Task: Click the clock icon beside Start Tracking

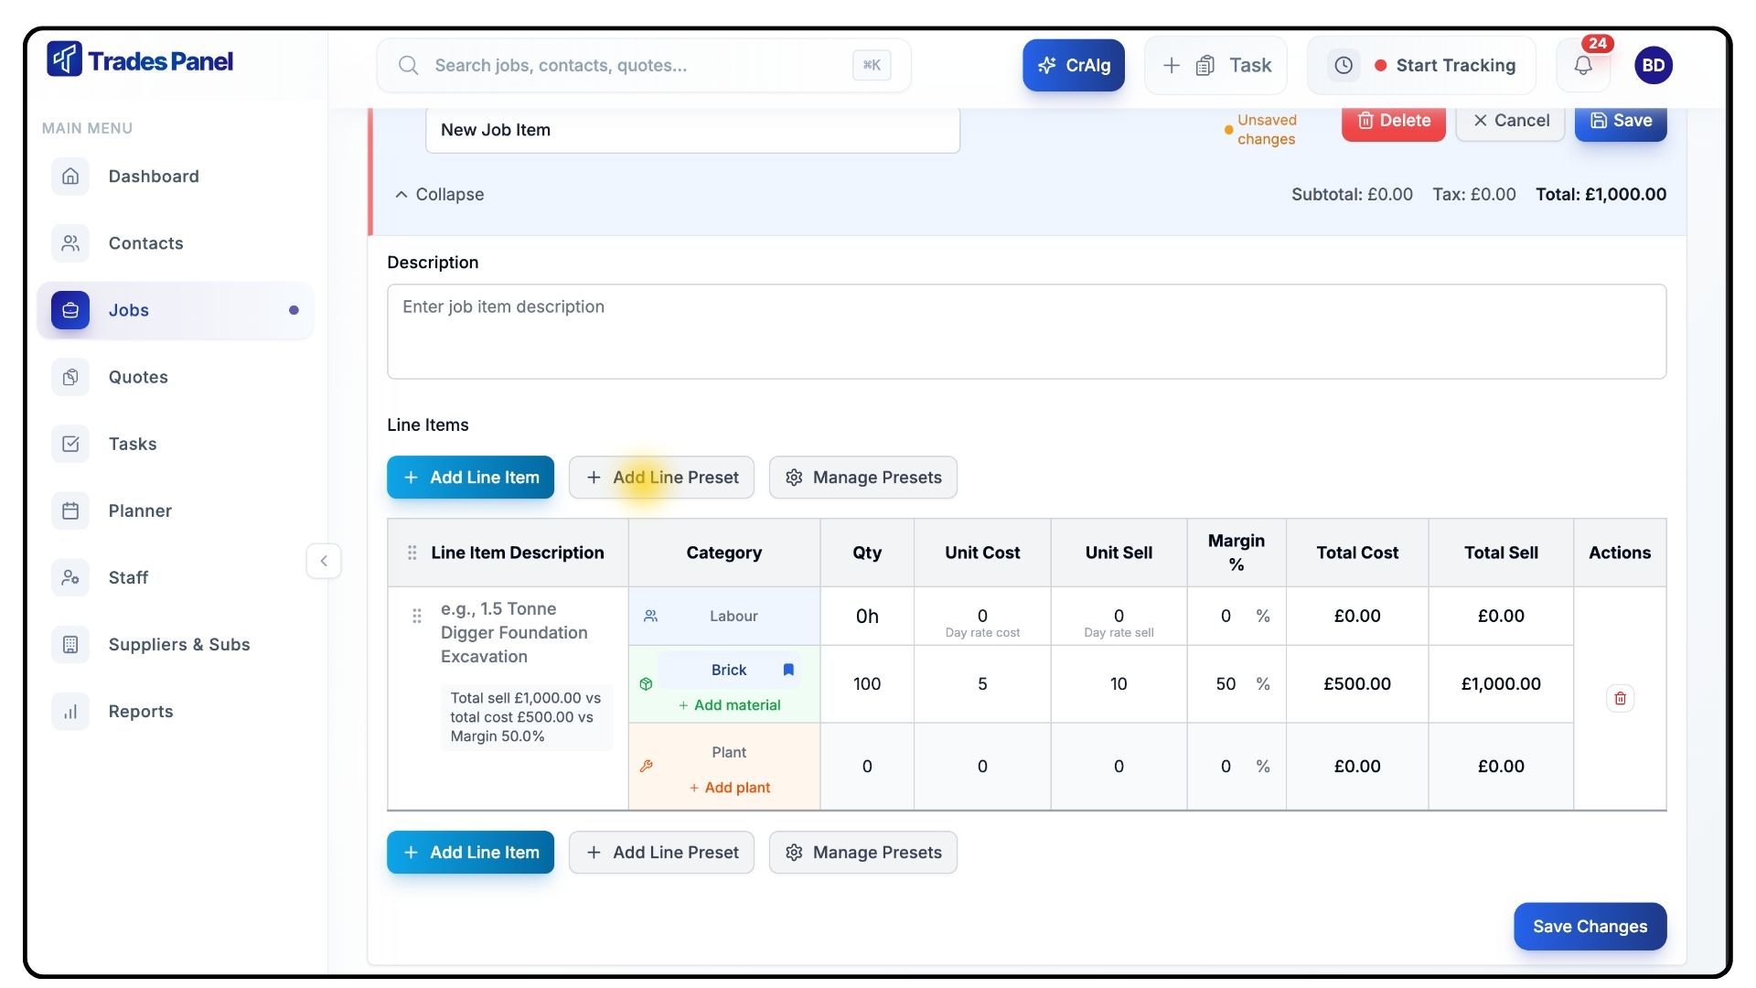Action: click(x=1343, y=65)
